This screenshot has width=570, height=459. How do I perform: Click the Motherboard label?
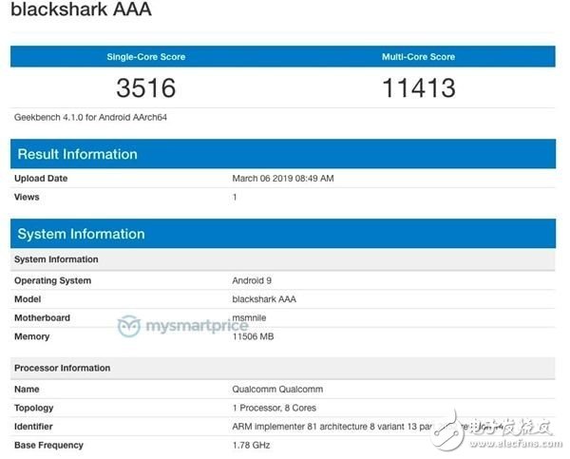tap(42, 318)
